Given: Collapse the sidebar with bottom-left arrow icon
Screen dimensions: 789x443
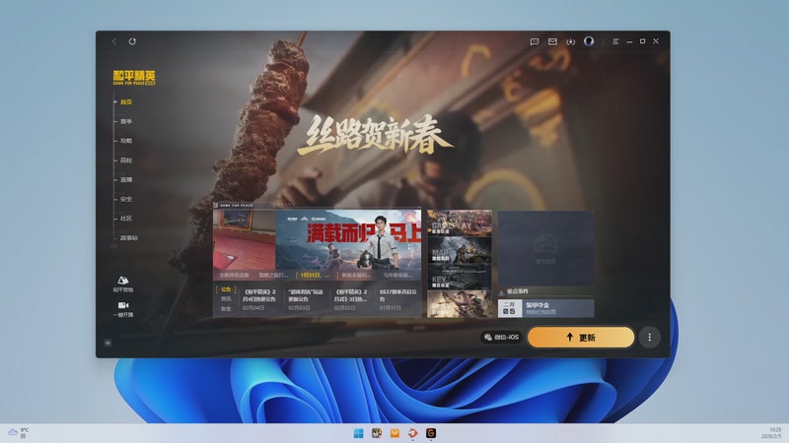Looking at the screenshot, I should point(108,343).
